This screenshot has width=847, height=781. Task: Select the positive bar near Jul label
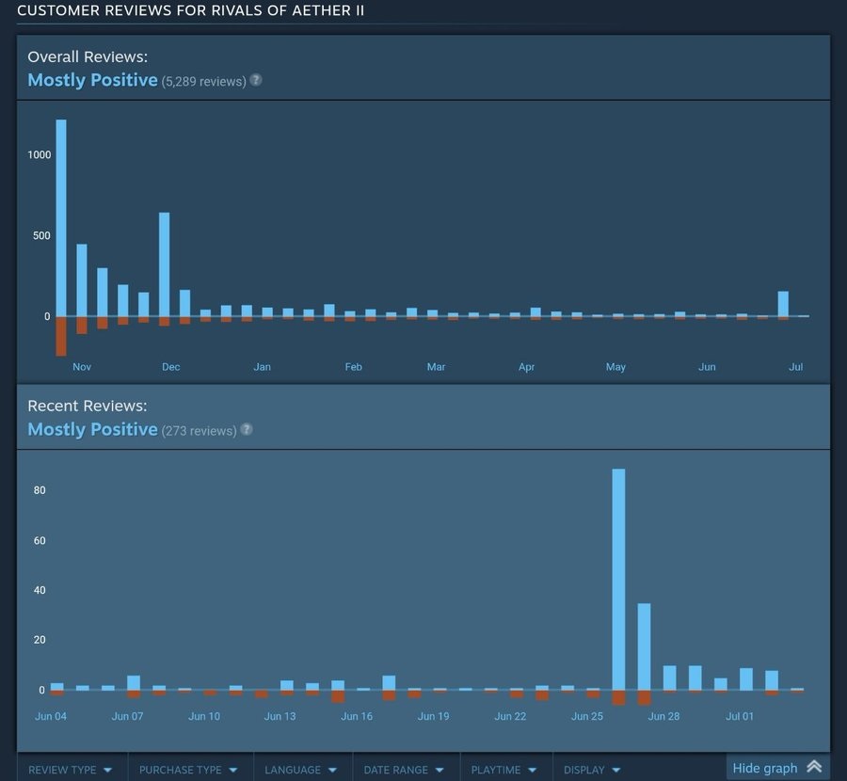pyautogui.click(x=783, y=304)
